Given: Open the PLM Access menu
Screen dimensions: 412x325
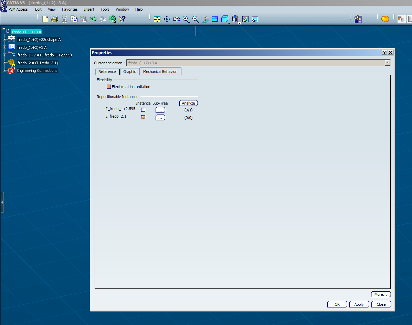Looking at the screenshot, I should point(18,9).
